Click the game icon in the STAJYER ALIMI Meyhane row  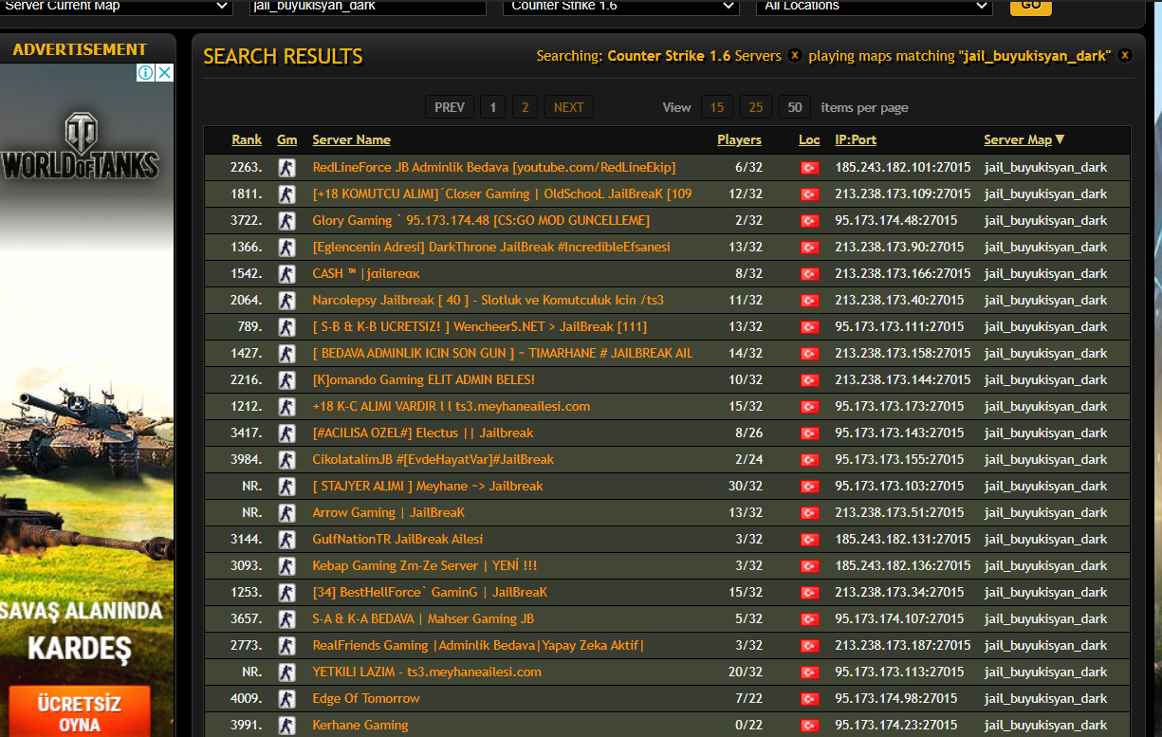[x=286, y=487]
